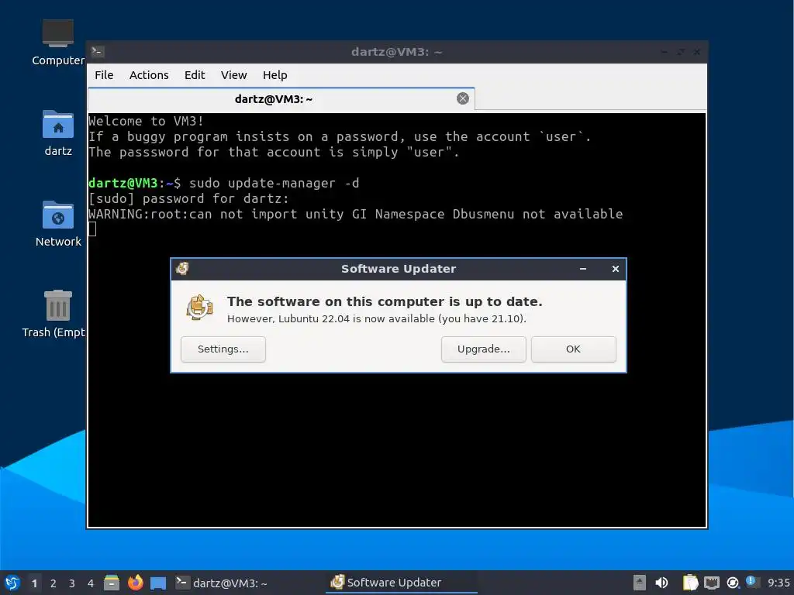This screenshot has height=595, width=794.
Task: Open the terminal View menu
Action: [x=233, y=75]
